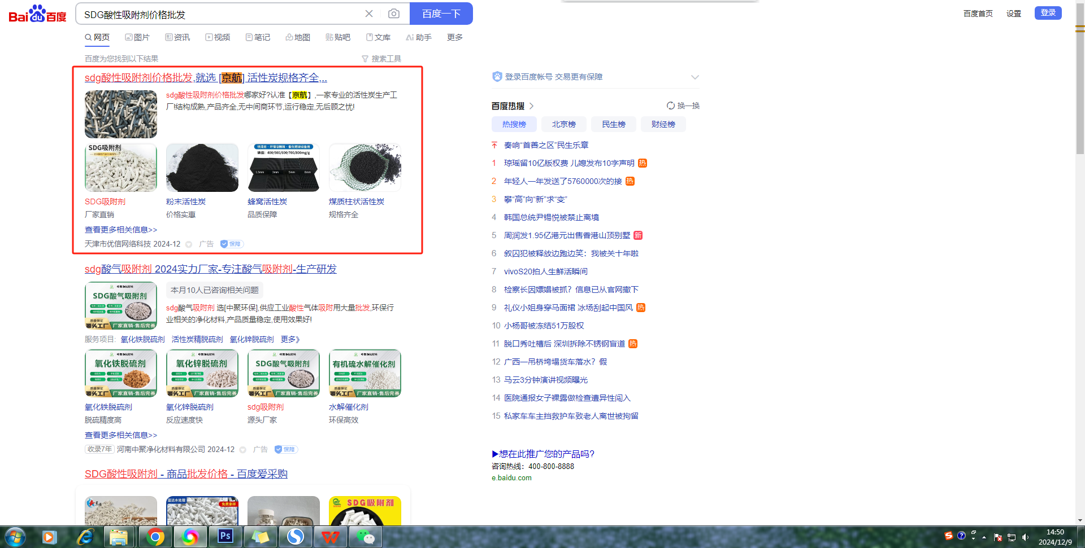Viewport: 1085px width, 548px height.
Task: Click the 登录 button
Action: coord(1048,13)
